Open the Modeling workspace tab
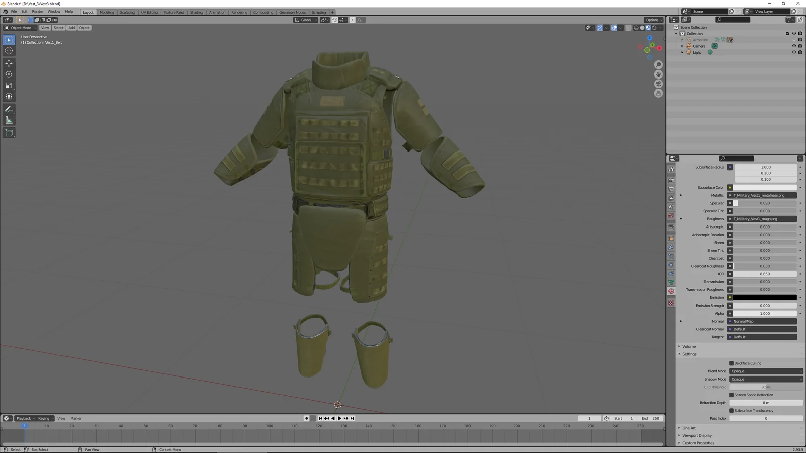This screenshot has height=453, width=806. [x=107, y=12]
